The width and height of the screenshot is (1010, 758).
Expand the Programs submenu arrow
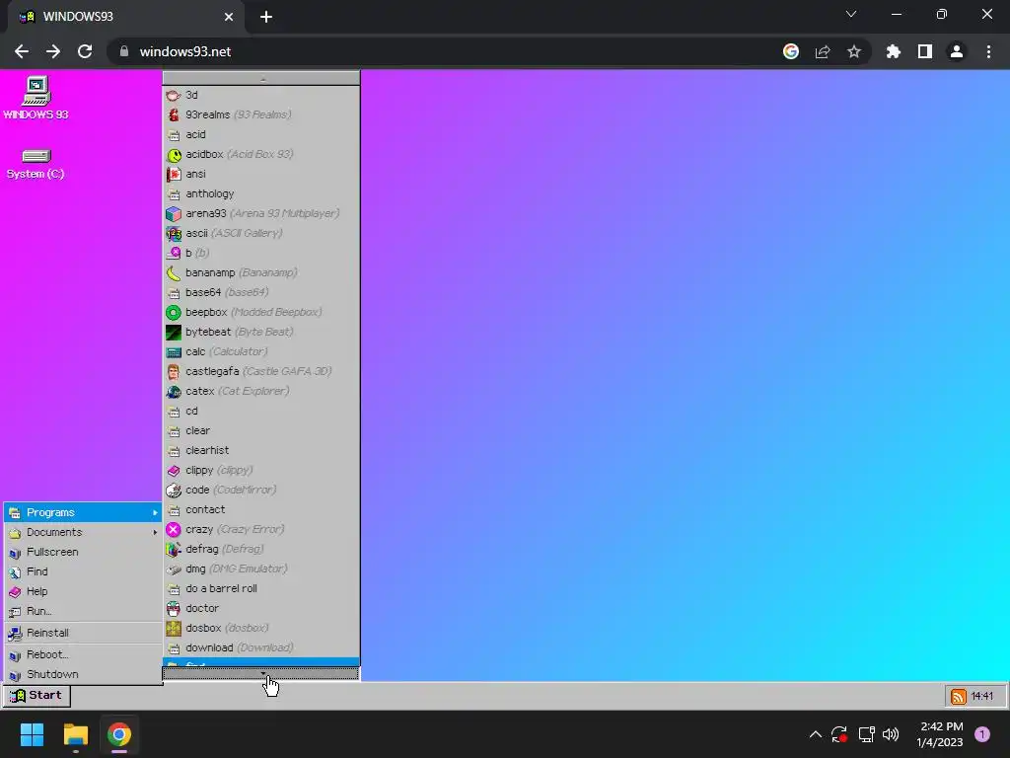tap(155, 513)
